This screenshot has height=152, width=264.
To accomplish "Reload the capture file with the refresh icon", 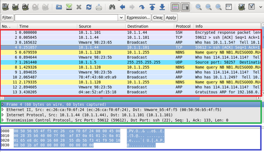I will click(89, 7).
